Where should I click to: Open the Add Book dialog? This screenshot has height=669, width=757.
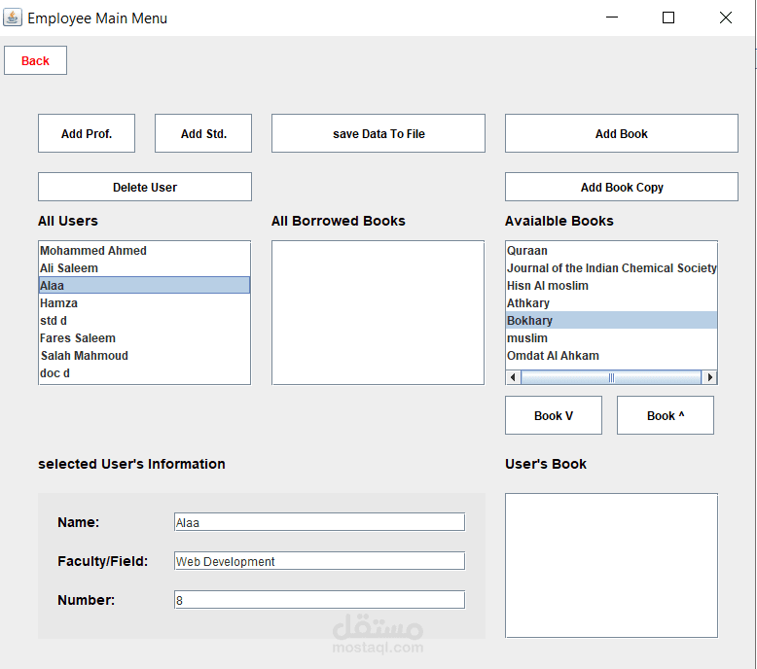click(621, 133)
